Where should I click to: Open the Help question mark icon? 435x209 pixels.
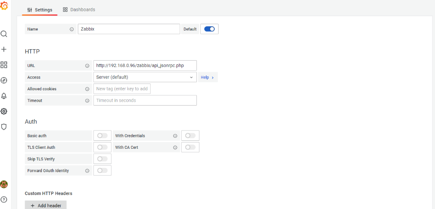tap(4, 199)
